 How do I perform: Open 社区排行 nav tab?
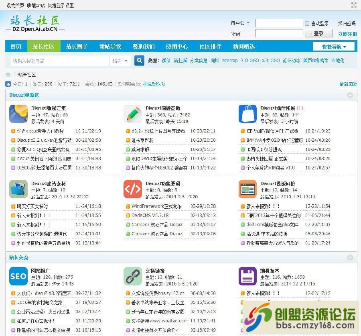pyautogui.click(x=211, y=46)
